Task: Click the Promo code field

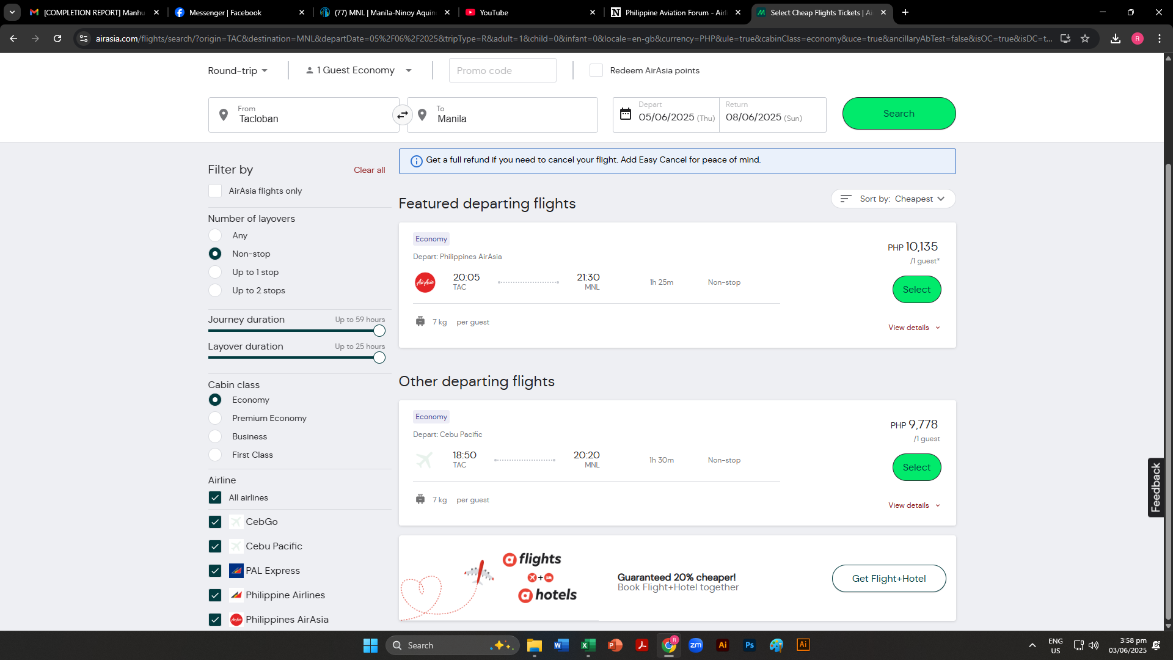Action: click(x=502, y=71)
